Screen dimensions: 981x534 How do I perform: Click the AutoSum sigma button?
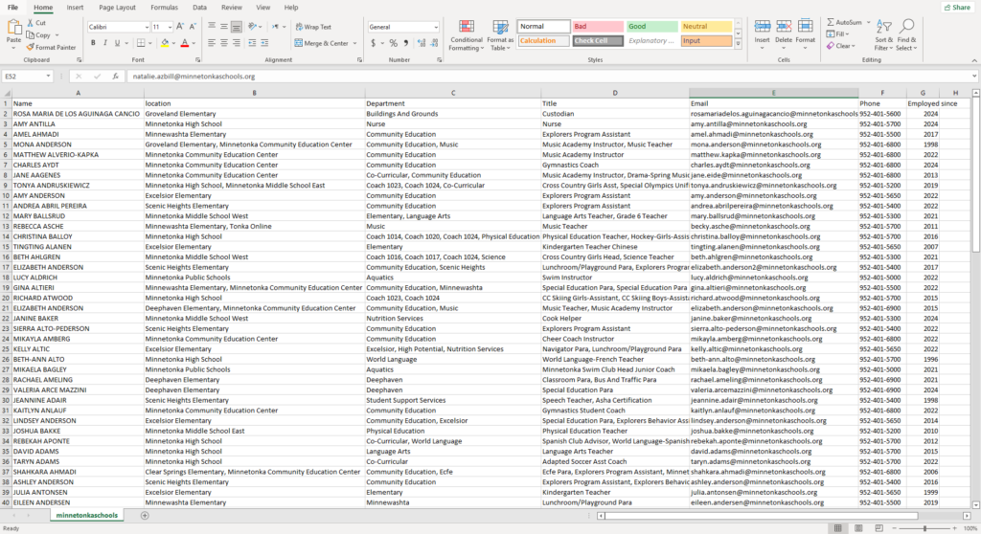click(844, 22)
